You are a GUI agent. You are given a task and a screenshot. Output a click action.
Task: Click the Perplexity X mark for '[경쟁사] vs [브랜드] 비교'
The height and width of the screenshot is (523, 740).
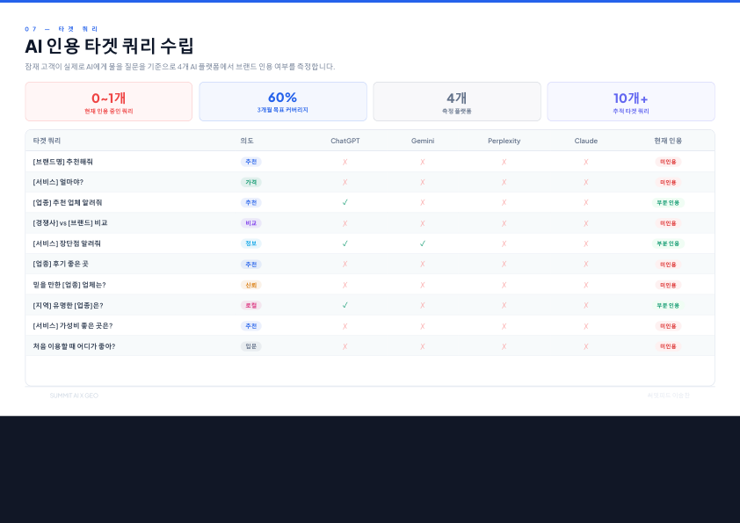click(x=504, y=223)
